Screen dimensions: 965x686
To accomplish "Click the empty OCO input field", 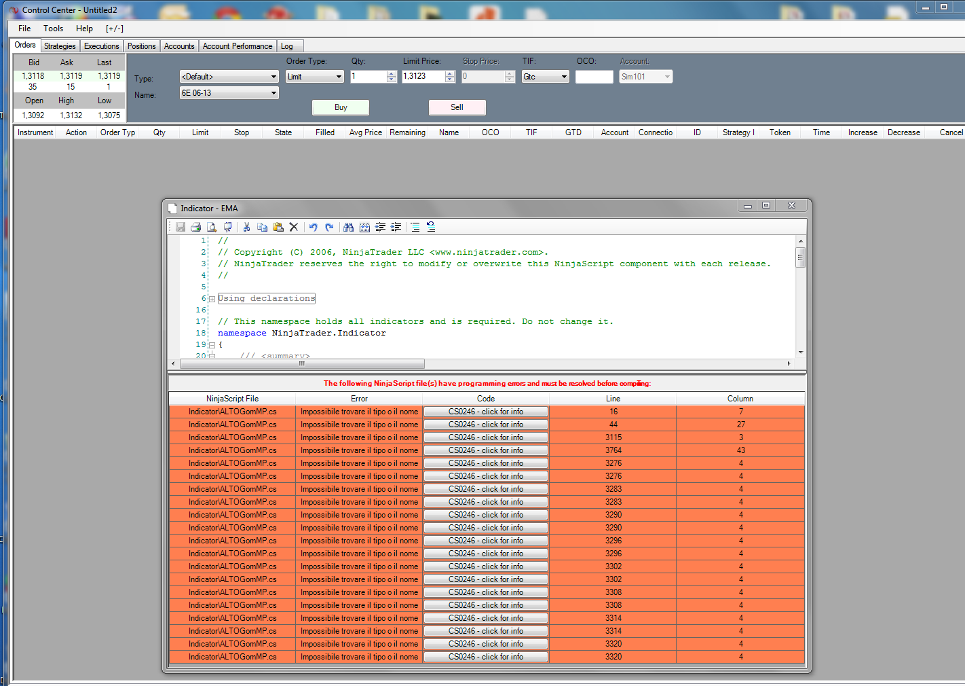I will 594,77.
